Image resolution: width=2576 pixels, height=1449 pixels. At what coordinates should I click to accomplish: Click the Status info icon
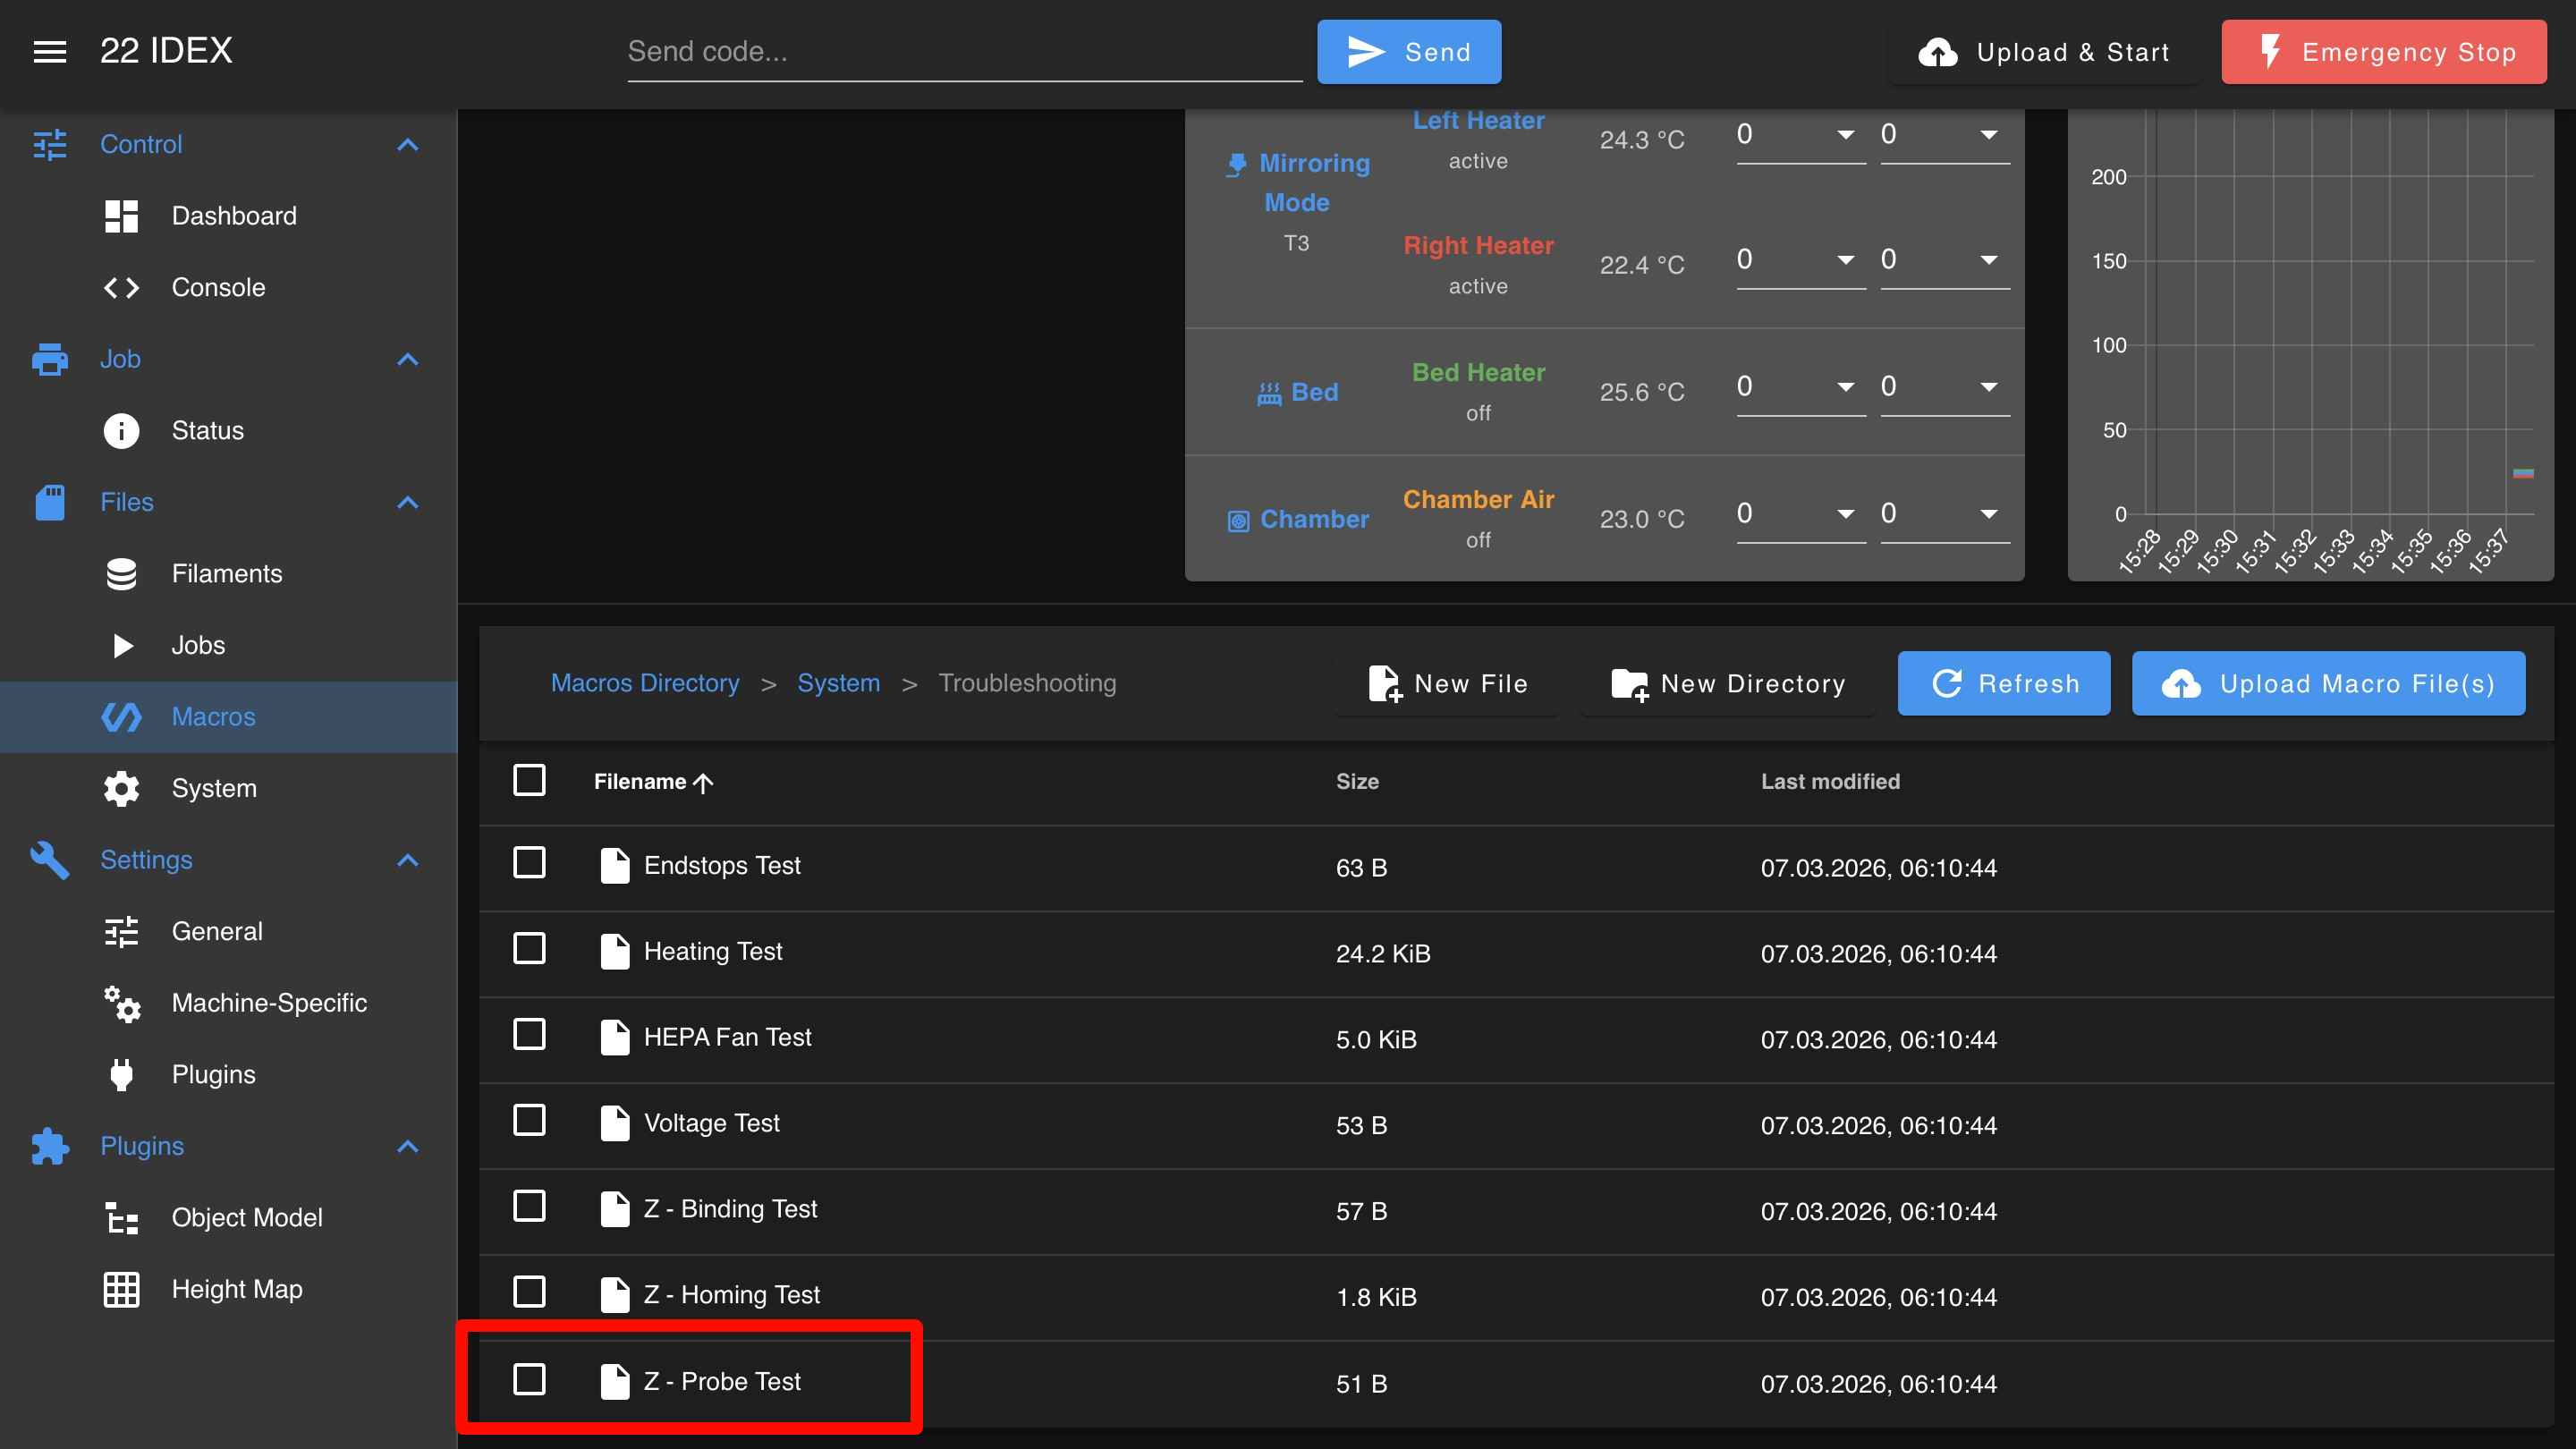point(121,431)
